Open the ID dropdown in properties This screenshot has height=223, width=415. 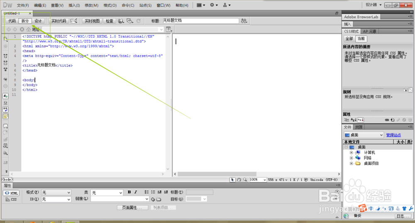pyautogui.click(x=56, y=199)
